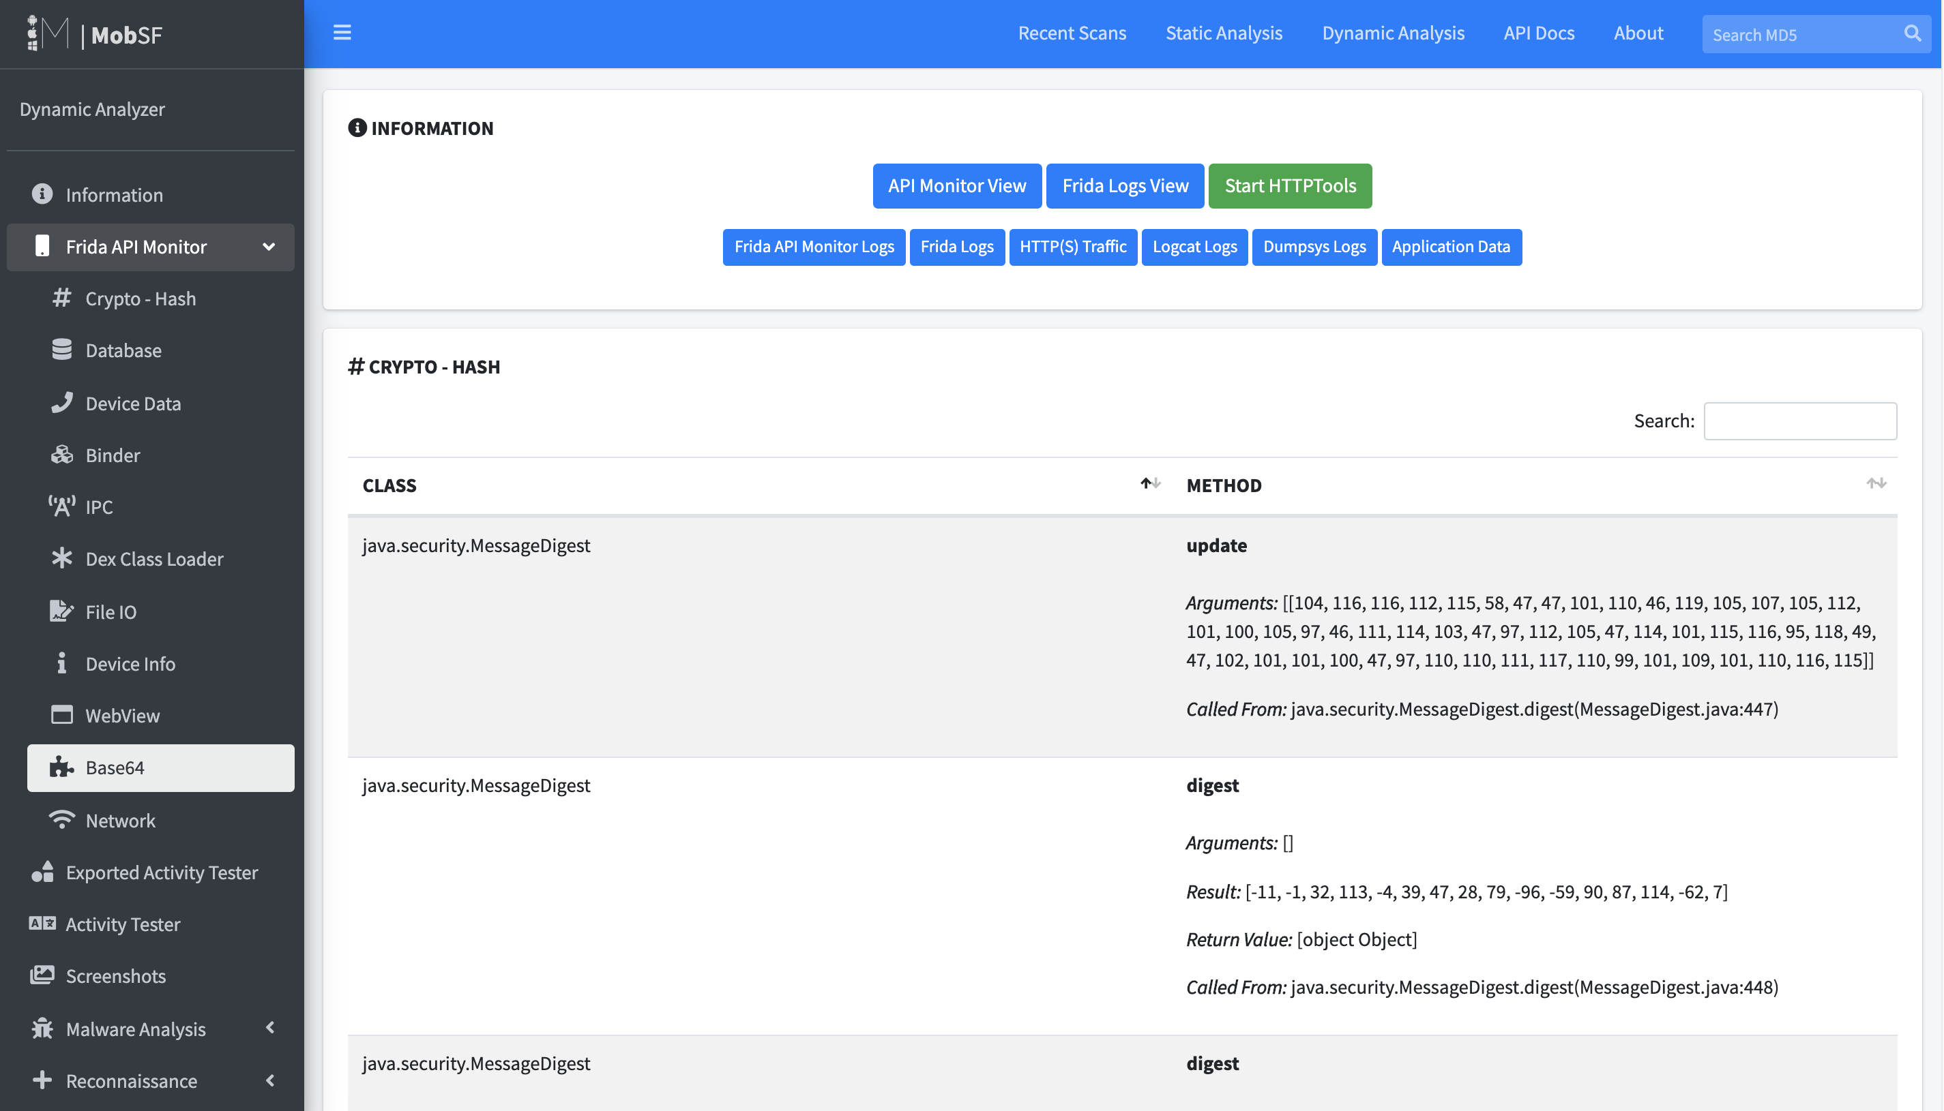Click the Start HTTPTools button
This screenshot has width=1944, height=1111.
[x=1291, y=185]
